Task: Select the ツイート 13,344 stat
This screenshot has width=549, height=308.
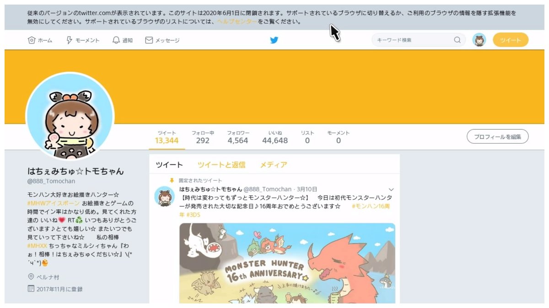Action: 167,137
